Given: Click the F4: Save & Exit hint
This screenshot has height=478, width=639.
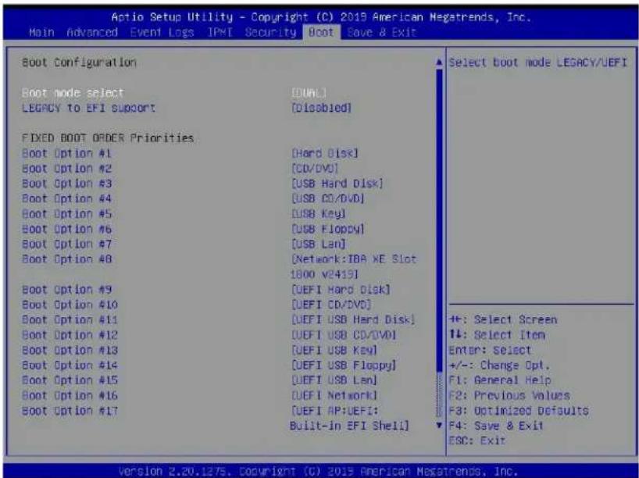Looking at the screenshot, I should 496,426.
